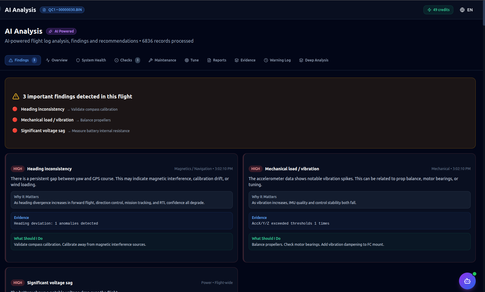The height and width of the screenshot is (292, 485).
Task: Click the Heading inconsistency card title
Action: (x=49, y=169)
